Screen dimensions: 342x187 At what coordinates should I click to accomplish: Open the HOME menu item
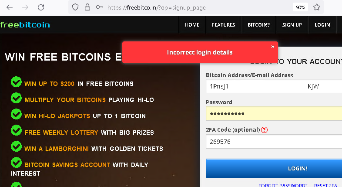[x=192, y=25]
